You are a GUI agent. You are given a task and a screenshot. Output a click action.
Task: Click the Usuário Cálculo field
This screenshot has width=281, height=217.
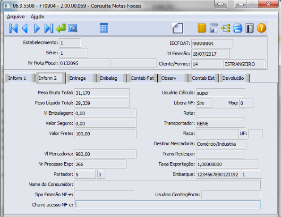coord(221,93)
